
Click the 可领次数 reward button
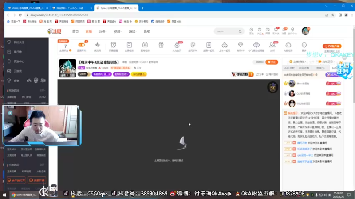pos(242,74)
